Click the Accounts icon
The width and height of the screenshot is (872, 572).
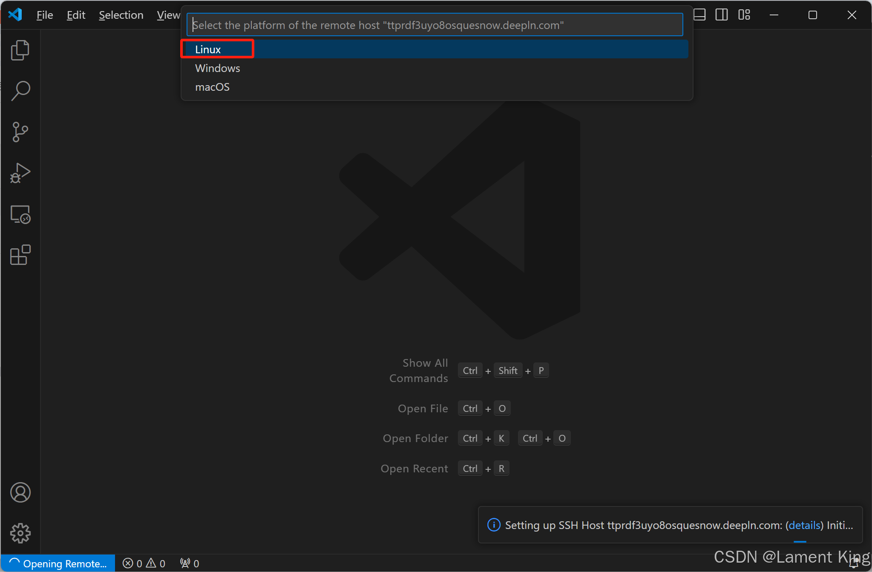[20, 492]
